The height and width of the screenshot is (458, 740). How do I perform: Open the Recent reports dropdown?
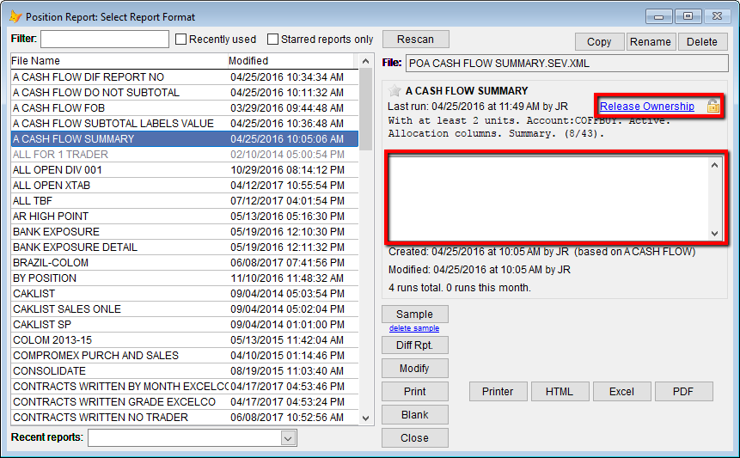pyautogui.click(x=289, y=438)
